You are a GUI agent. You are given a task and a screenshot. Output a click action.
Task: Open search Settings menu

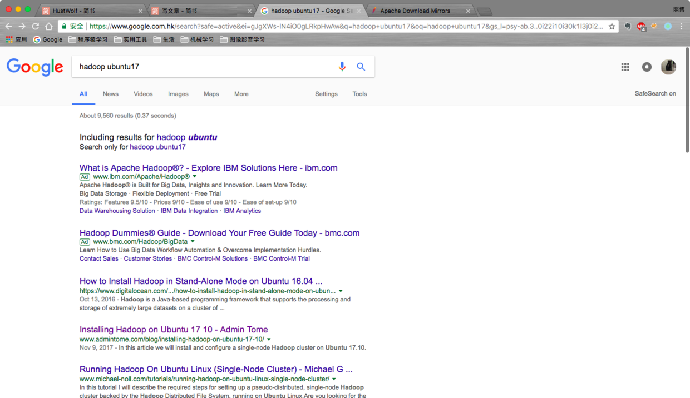(326, 94)
